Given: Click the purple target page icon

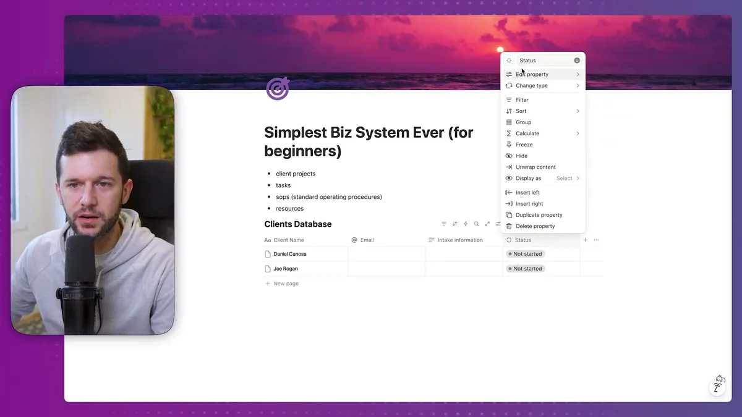Looking at the screenshot, I should tap(277, 89).
